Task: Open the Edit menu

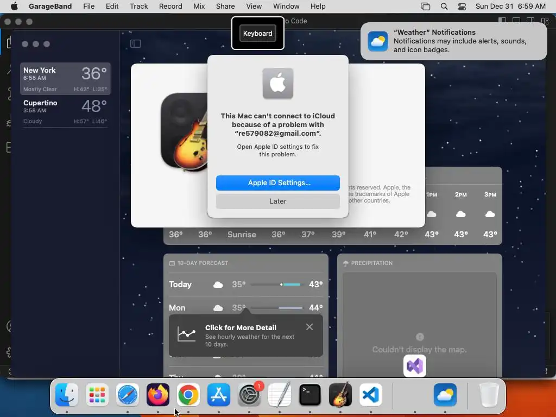Action: click(x=112, y=6)
